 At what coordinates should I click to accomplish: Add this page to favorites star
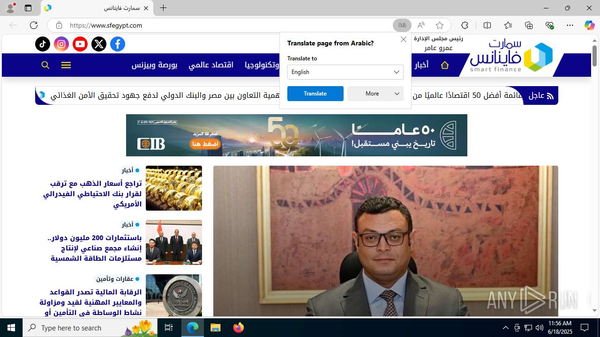coord(439,25)
